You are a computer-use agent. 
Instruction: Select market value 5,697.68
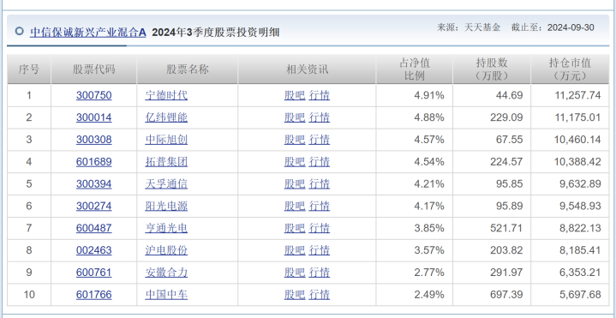click(x=580, y=294)
